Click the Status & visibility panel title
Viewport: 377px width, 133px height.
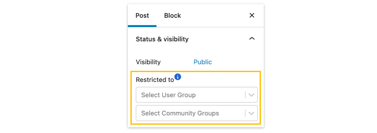click(162, 39)
